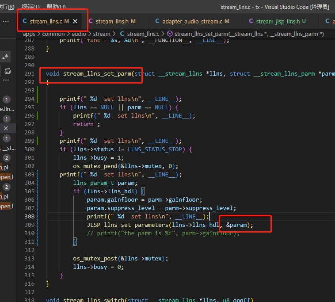Viewport: 335px width, 302px height.
Task: Expand search details with ellipsis under Replace All
Action: pyautogui.click(x=6, y=80)
